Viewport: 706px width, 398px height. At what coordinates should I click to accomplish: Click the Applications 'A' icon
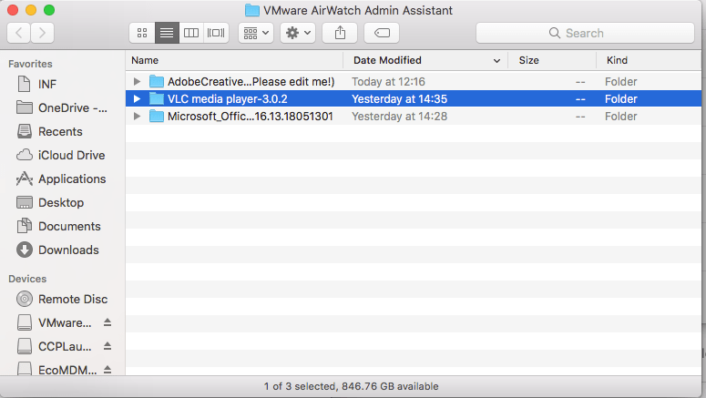25,179
